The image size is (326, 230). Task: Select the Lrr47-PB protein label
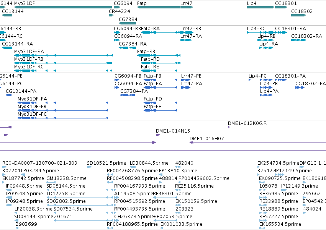tap(191, 76)
